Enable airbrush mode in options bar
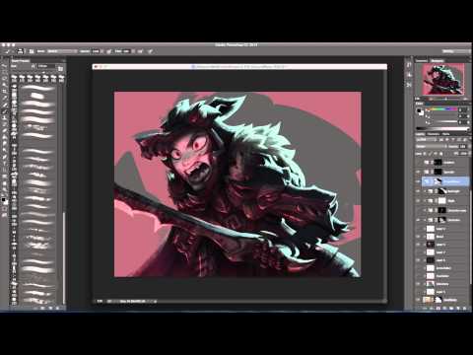473x355 pixels. click(x=108, y=51)
